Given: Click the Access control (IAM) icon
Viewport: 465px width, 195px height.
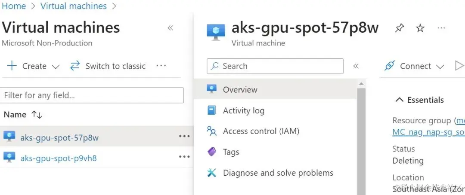Looking at the screenshot, I should click(x=211, y=131).
